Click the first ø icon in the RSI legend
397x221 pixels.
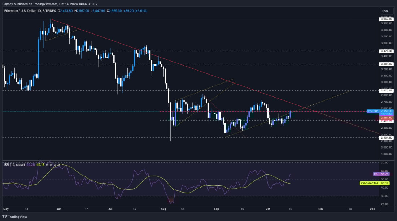click(x=47, y=164)
